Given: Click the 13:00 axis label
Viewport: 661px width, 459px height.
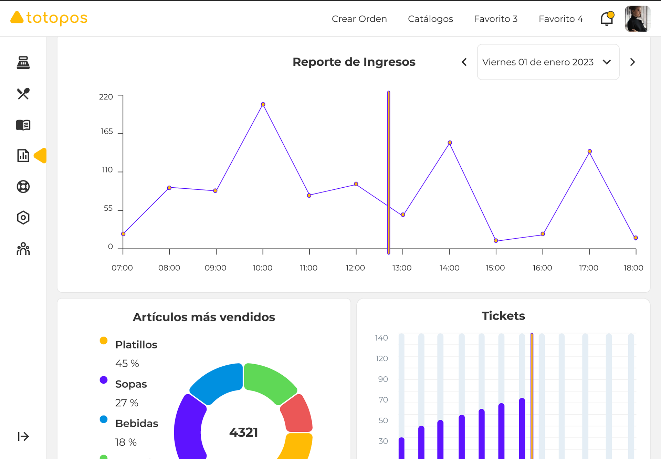Looking at the screenshot, I should [x=402, y=268].
